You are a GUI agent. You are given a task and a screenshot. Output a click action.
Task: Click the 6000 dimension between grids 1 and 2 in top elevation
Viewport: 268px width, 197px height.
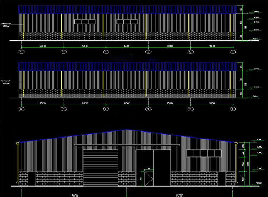pyautogui.click(x=43, y=46)
